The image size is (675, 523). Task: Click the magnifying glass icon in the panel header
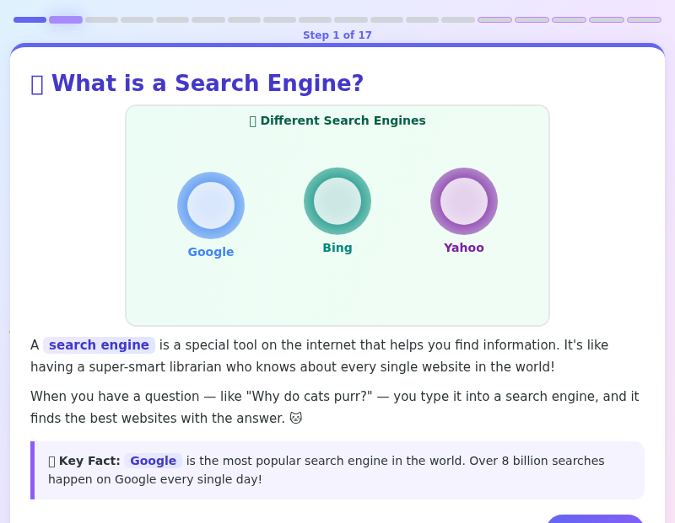tap(252, 120)
